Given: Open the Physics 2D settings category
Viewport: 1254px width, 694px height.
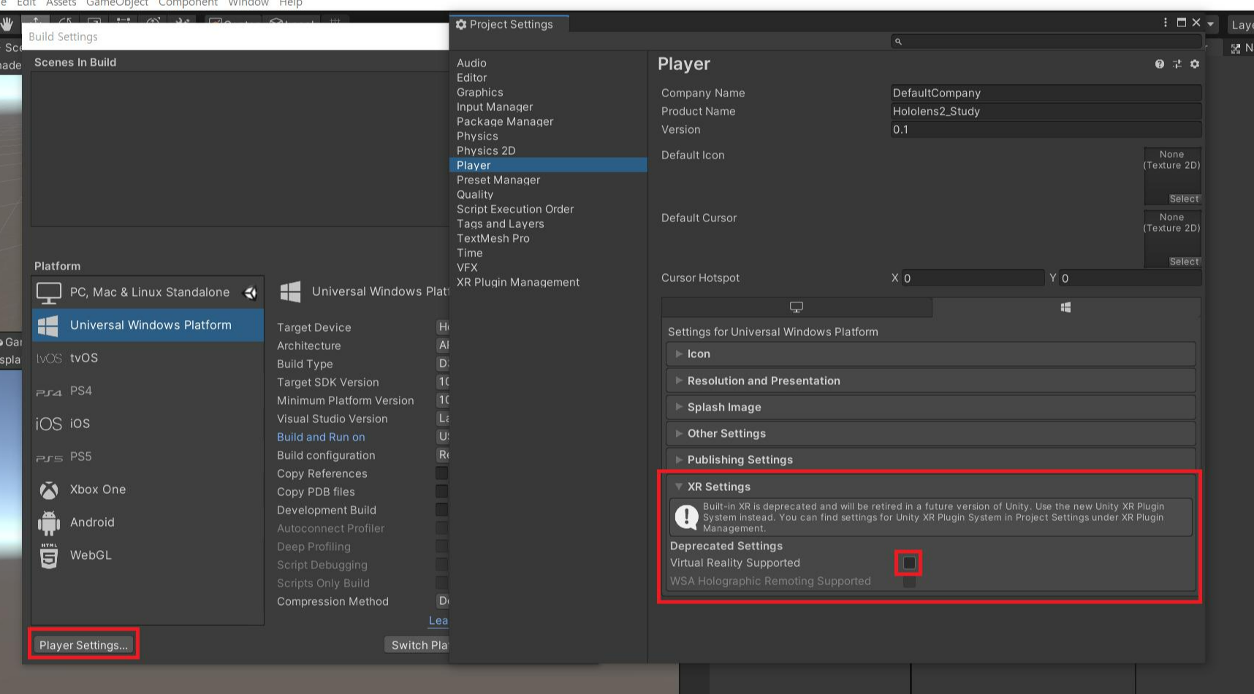Looking at the screenshot, I should (x=548, y=150).
